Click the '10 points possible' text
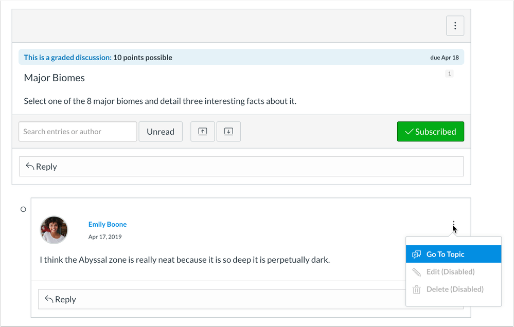 coord(143,58)
